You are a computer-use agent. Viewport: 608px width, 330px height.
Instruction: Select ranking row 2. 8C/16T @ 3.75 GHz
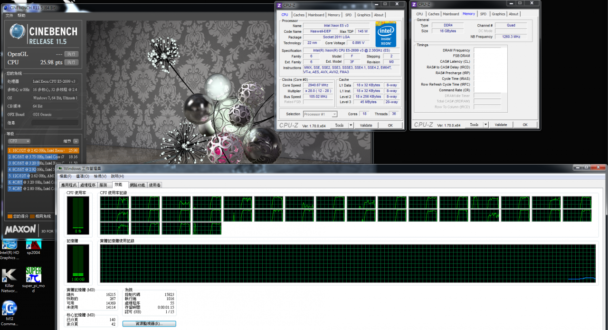point(43,156)
